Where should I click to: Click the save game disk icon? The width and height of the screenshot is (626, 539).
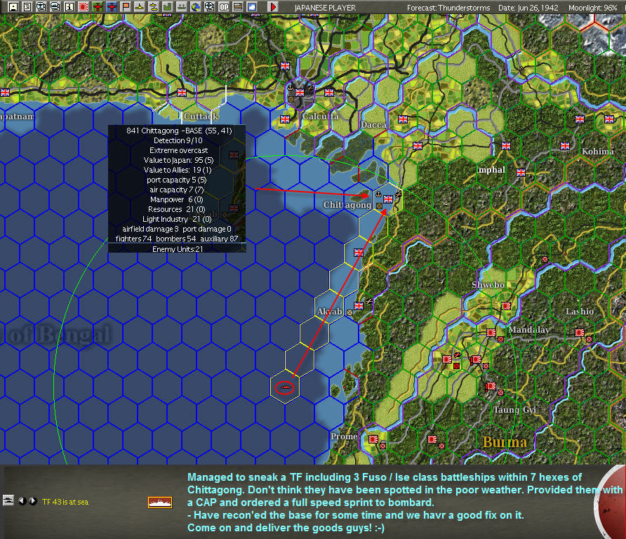[x=13, y=6]
